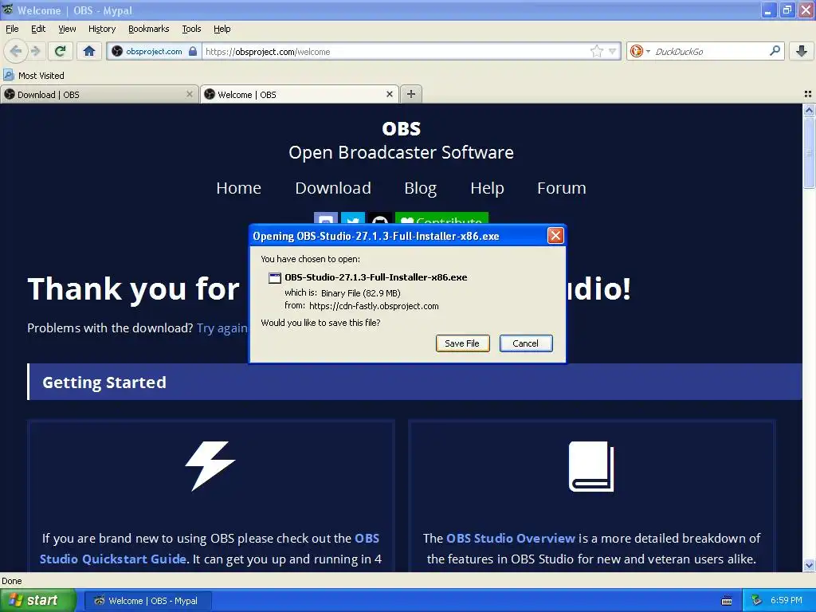Click the Mypal raccoon title bar icon

point(8,10)
